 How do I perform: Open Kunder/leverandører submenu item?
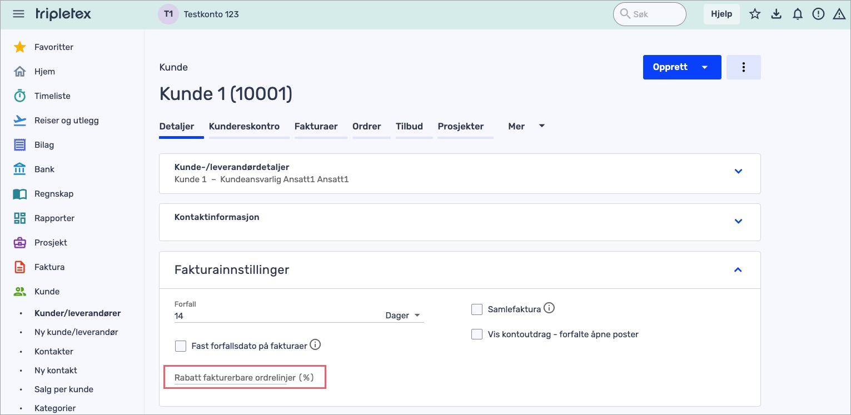(x=77, y=313)
